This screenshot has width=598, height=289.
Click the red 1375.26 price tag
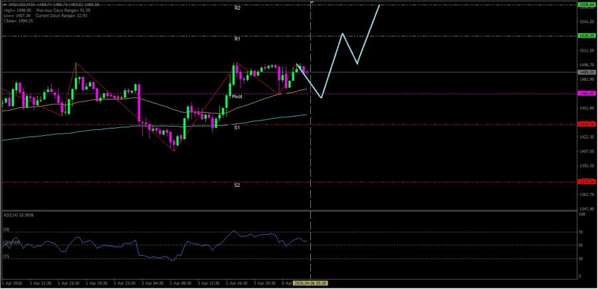587,182
